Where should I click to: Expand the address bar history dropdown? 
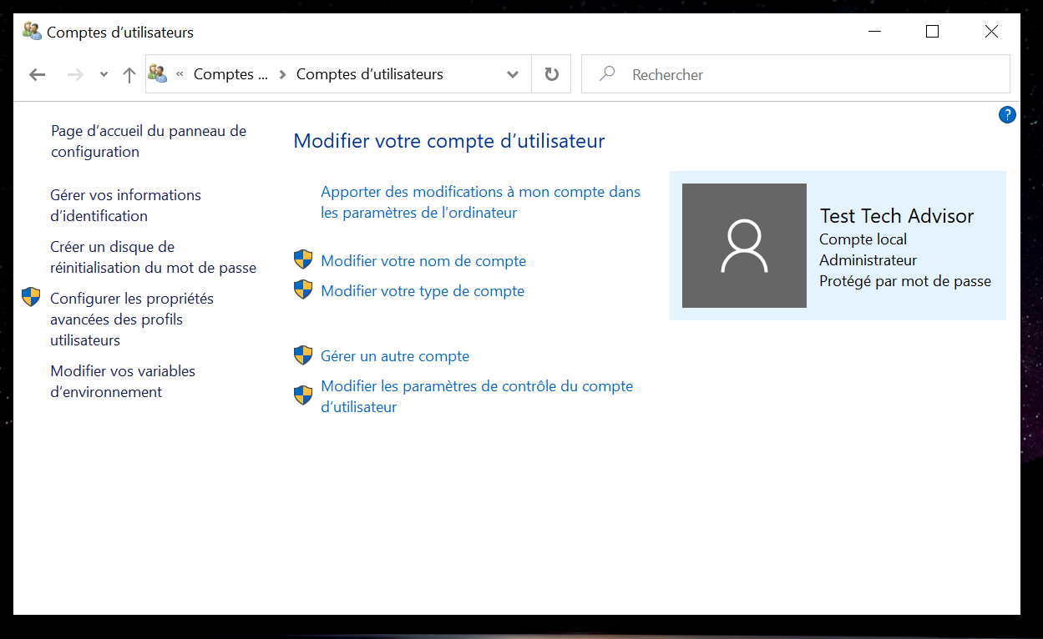tap(513, 74)
